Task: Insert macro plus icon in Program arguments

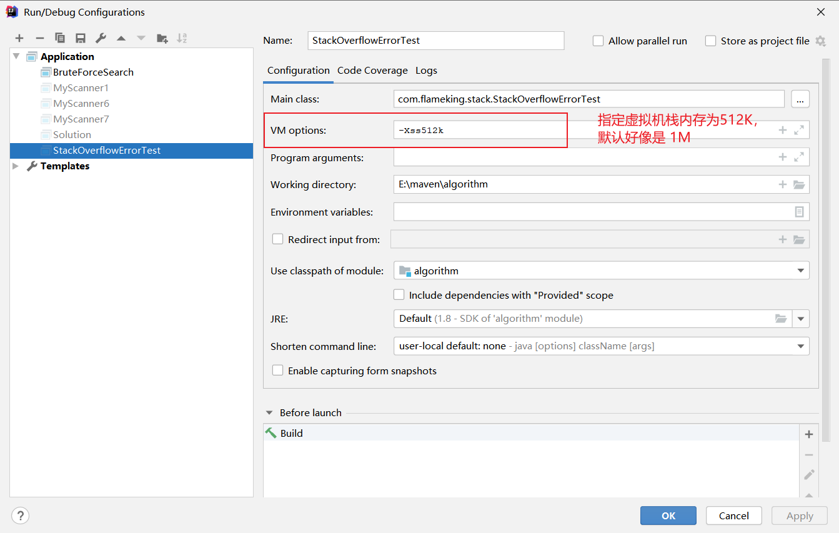Action: point(782,157)
